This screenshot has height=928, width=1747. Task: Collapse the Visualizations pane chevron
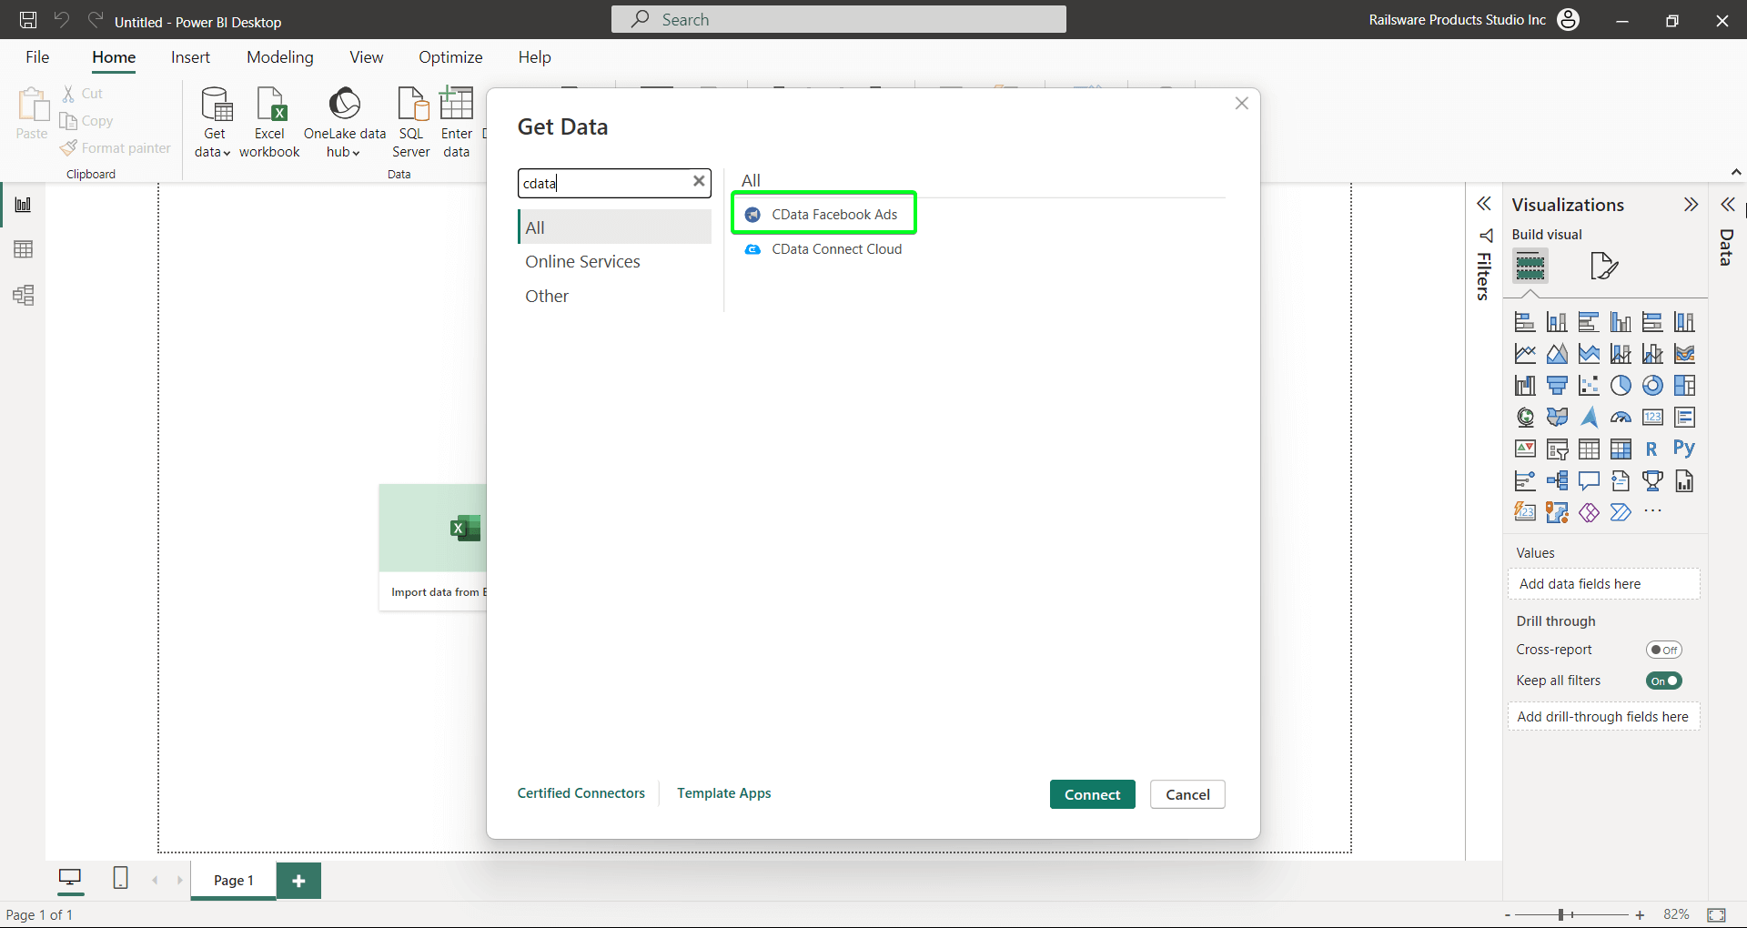[x=1691, y=204]
